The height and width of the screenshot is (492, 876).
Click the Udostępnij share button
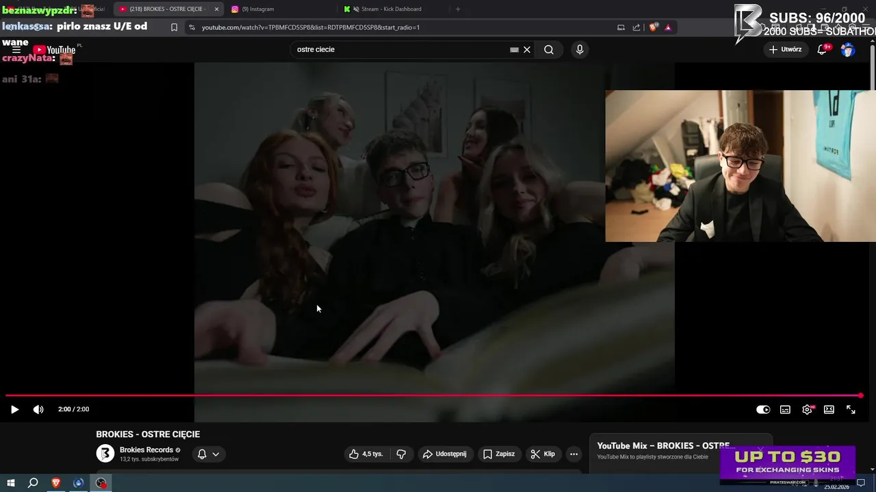point(445,454)
